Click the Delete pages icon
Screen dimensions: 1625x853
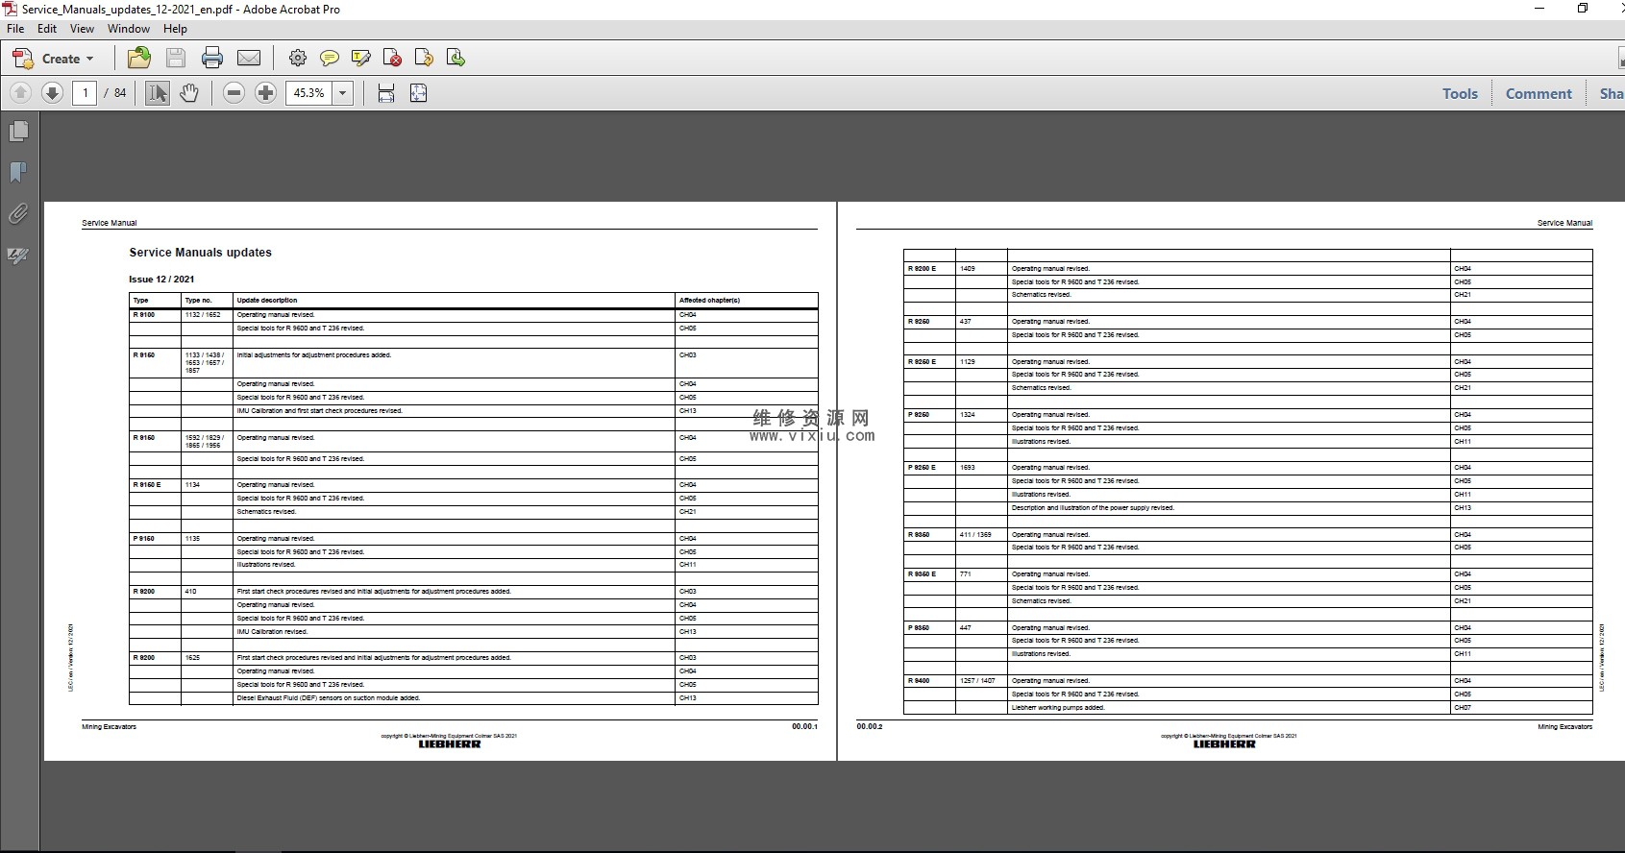(x=392, y=59)
